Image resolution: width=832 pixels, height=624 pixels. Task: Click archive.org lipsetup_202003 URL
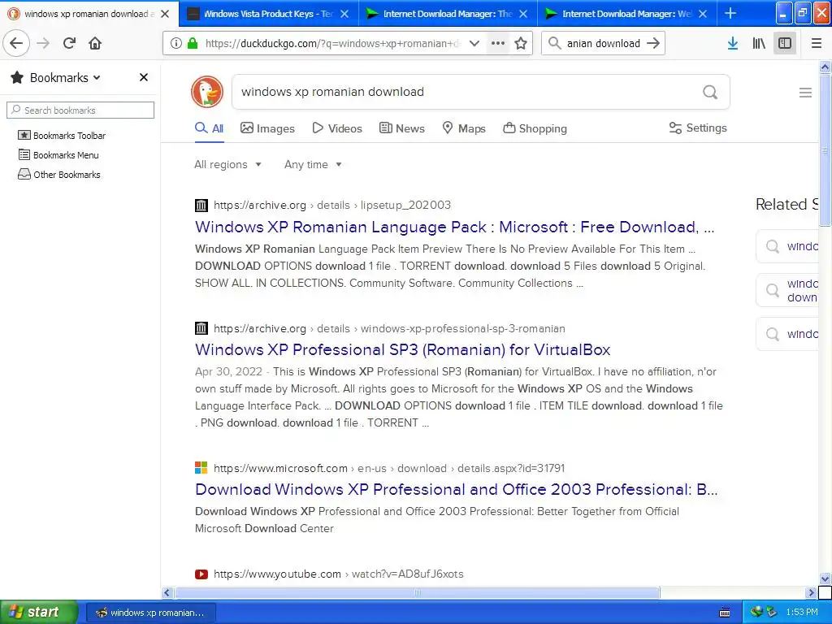click(x=332, y=205)
